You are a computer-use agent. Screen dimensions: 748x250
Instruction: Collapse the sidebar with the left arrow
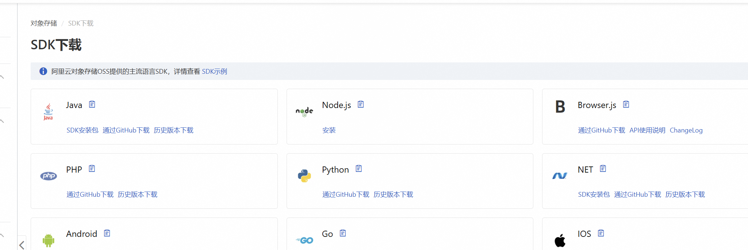pyautogui.click(x=22, y=245)
